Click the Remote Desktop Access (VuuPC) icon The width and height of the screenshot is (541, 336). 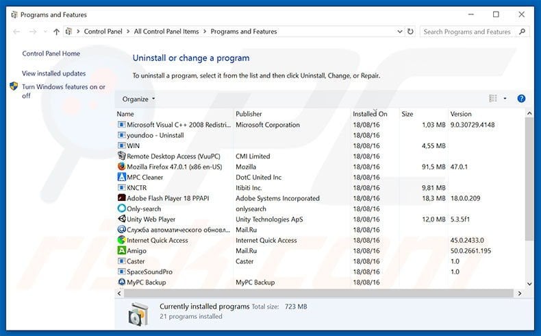(x=121, y=156)
